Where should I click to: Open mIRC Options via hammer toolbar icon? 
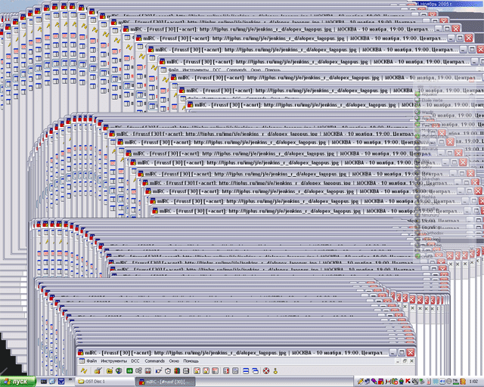(x=98, y=370)
